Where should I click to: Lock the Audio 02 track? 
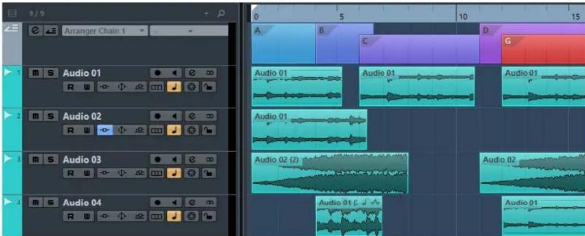click(x=209, y=131)
